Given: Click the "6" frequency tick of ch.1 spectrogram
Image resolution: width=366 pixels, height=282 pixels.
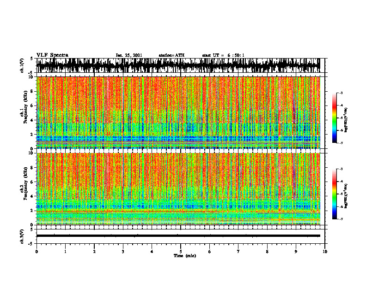Looking at the screenshot, I should tap(32, 106).
